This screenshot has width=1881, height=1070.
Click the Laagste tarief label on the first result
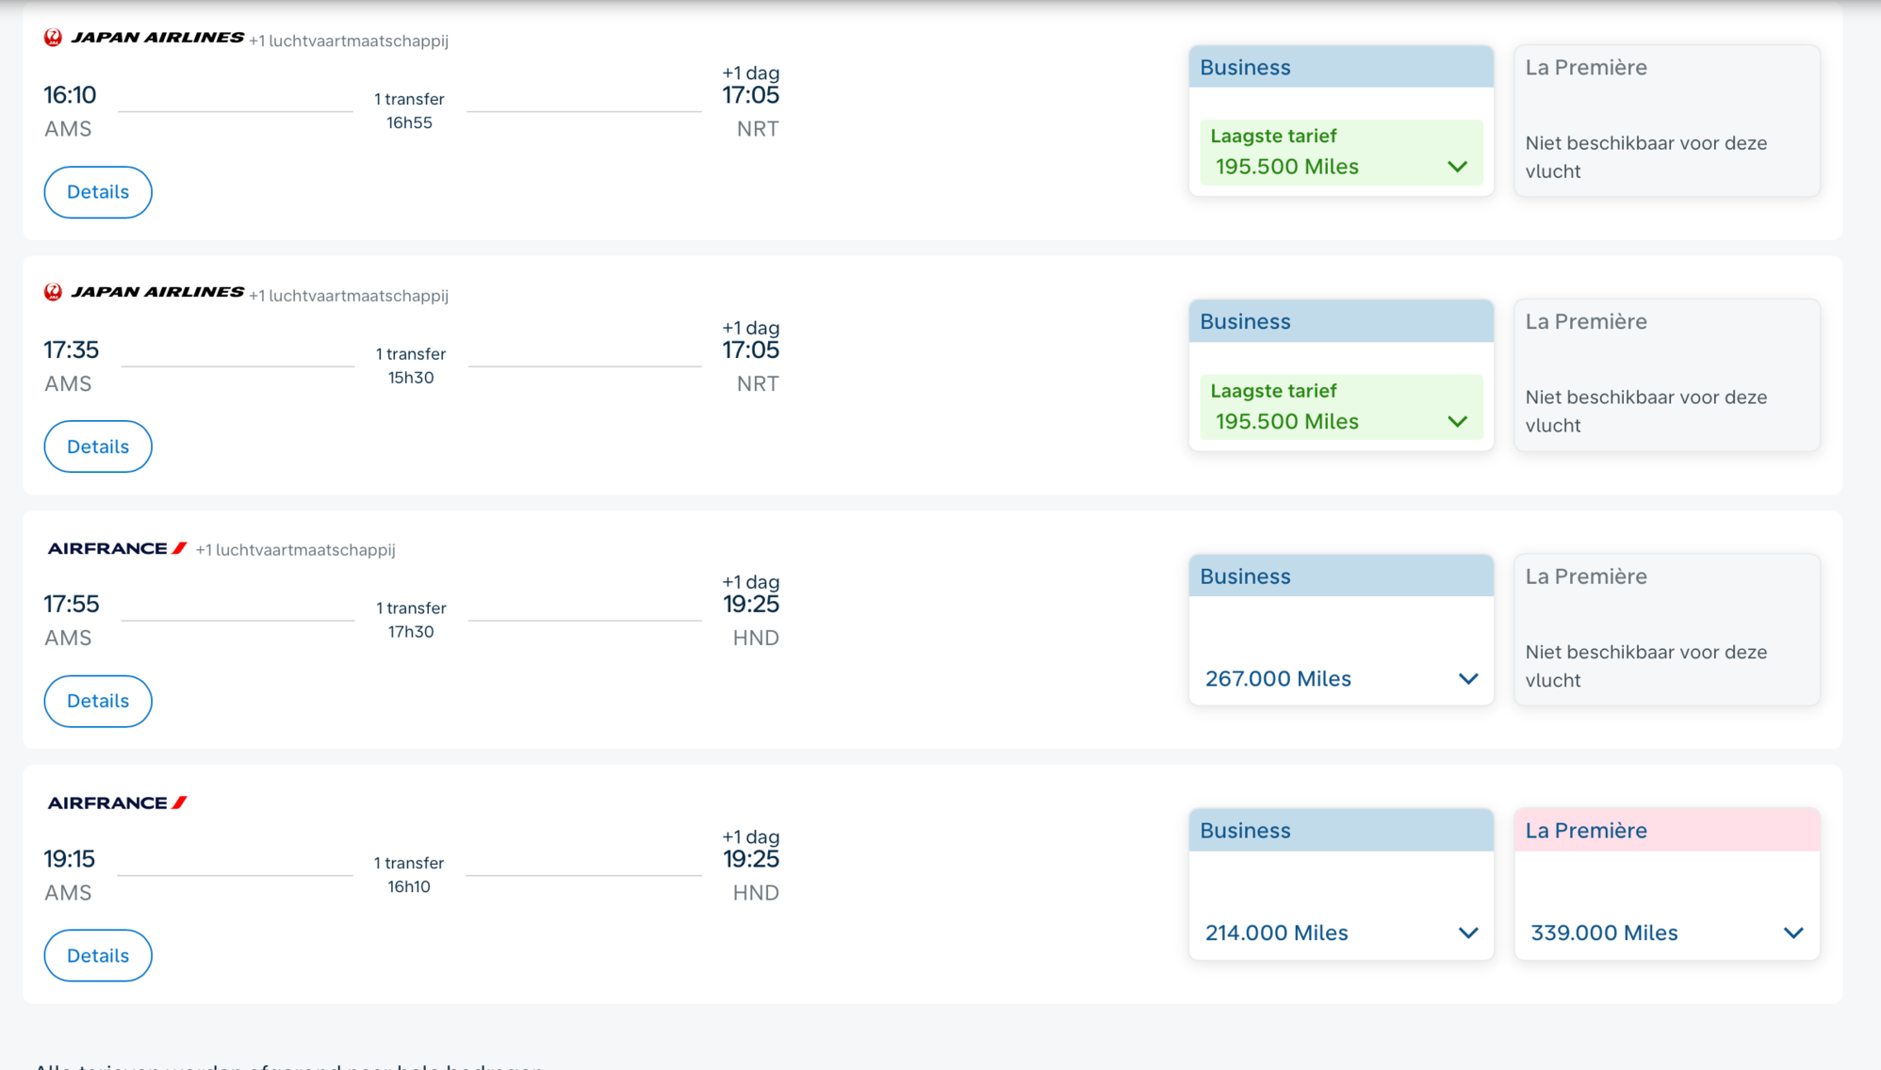(x=1273, y=136)
